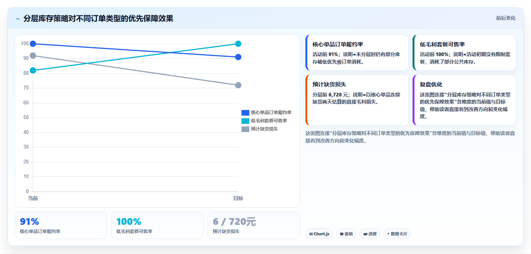Toggle 预计缺货损失 legend color box

(245, 129)
